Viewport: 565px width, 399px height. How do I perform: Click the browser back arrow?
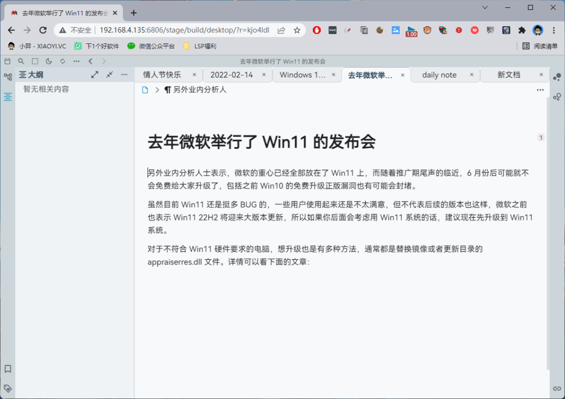[x=12, y=30]
